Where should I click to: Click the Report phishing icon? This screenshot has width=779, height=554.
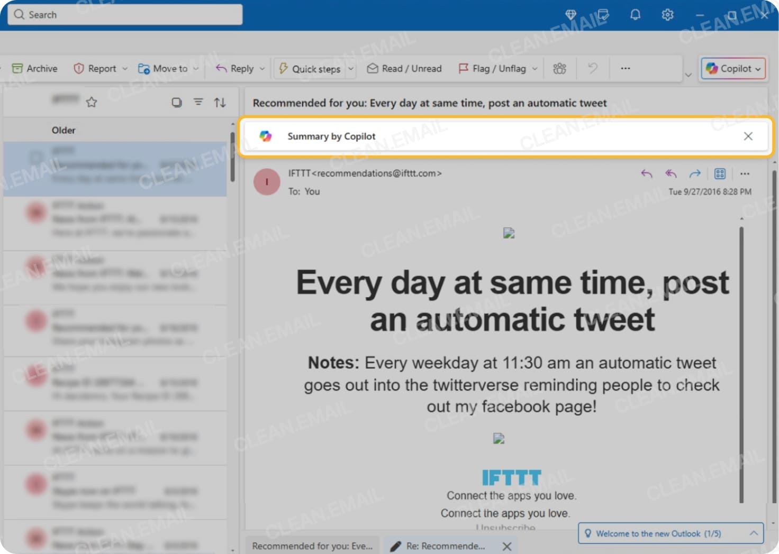click(x=78, y=68)
